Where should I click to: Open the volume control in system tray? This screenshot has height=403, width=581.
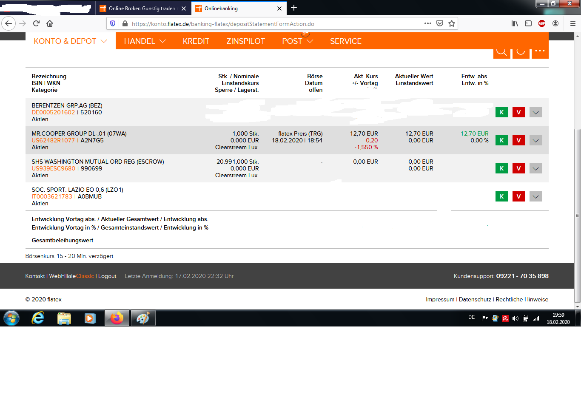(x=515, y=318)
